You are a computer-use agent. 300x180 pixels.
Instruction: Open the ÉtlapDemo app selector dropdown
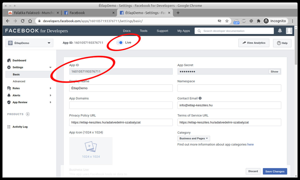[29, 43]
